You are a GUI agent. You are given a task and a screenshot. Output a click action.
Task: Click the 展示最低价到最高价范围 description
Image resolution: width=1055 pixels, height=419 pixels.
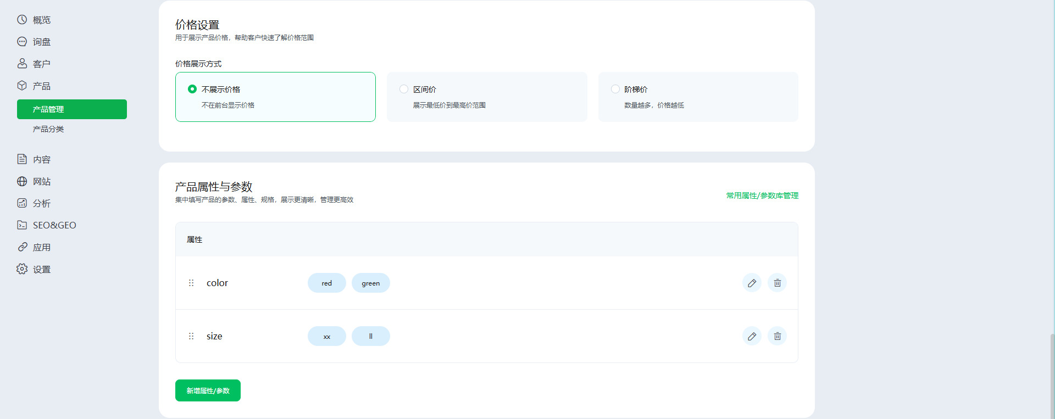[449, 105]
